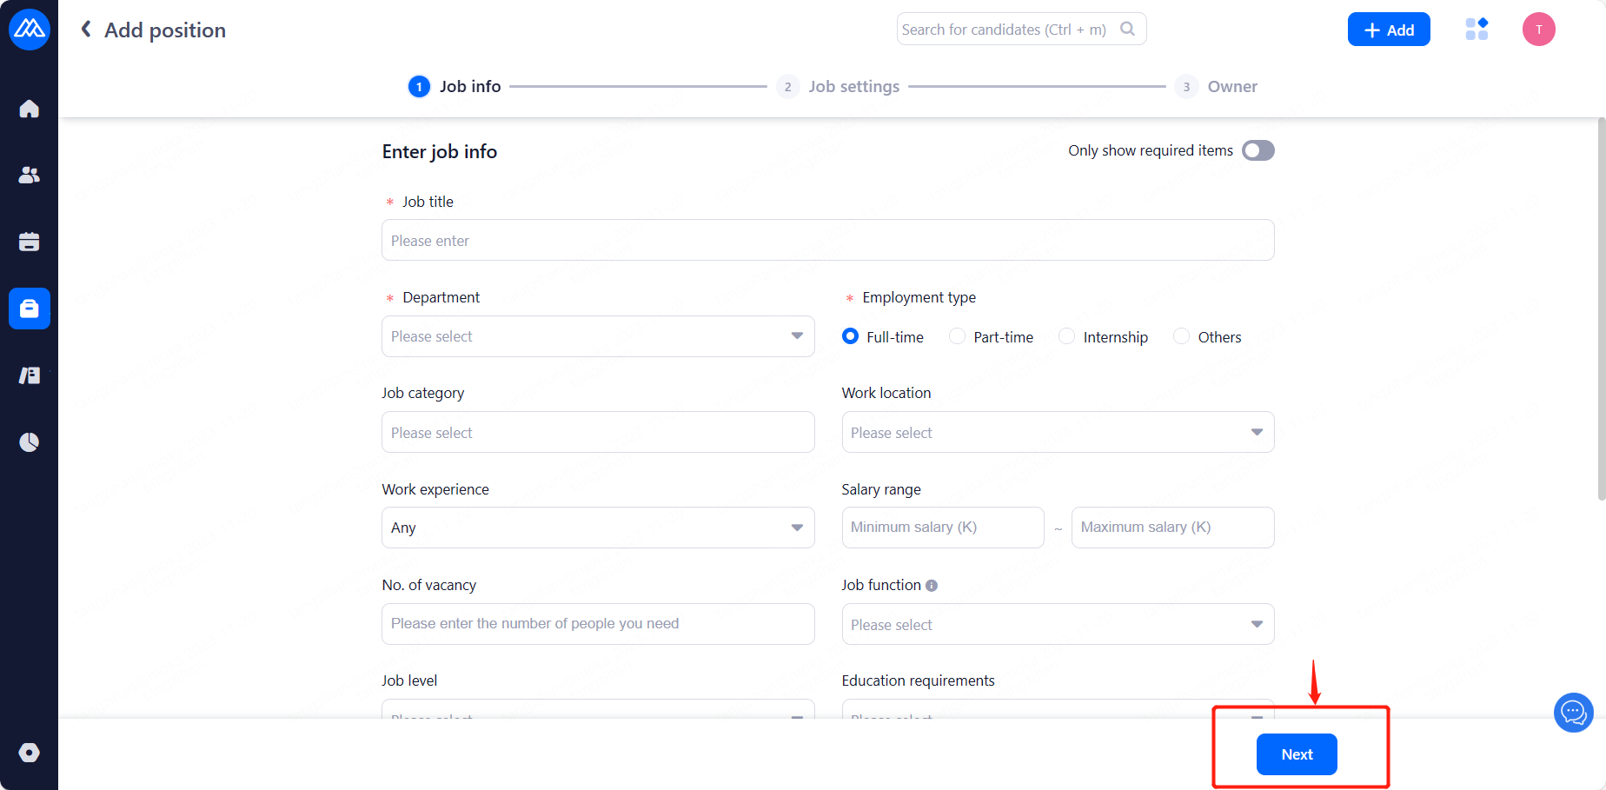Open the candidates people icon in the sidebar
1606x790 pixels.
[x=29, y=175]
